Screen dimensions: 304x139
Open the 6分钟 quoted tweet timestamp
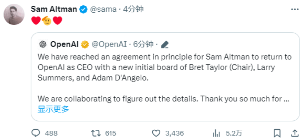(144, 44)
